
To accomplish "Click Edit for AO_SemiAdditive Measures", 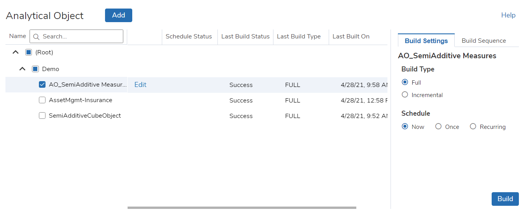I will tap(140, 85).
